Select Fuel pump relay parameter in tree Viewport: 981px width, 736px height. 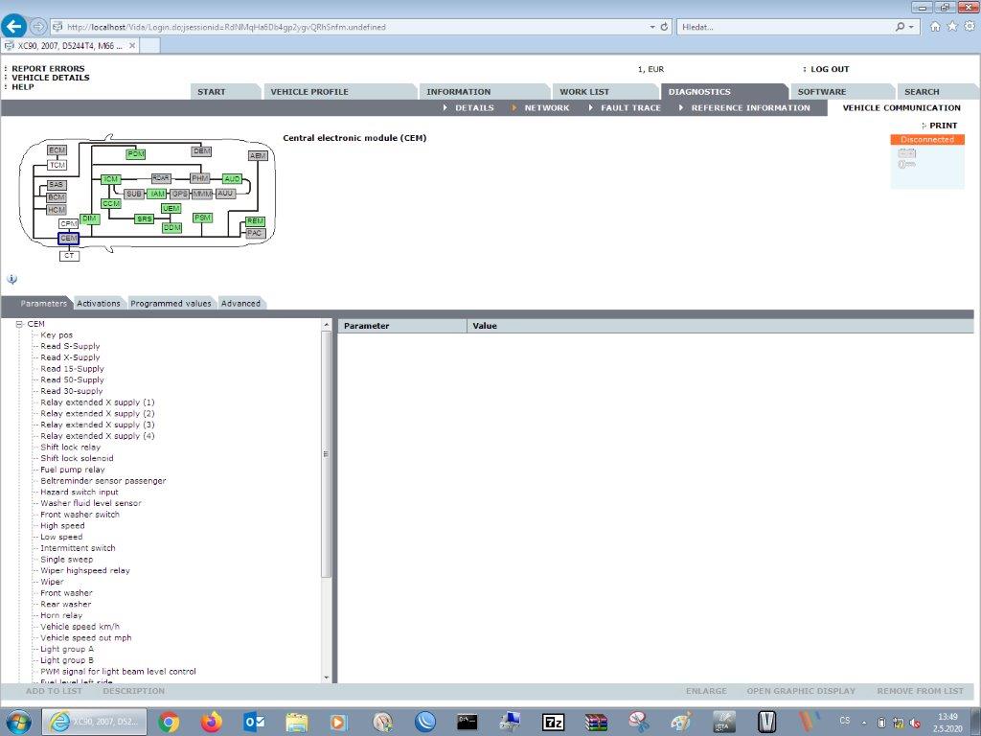click(73, 470)
